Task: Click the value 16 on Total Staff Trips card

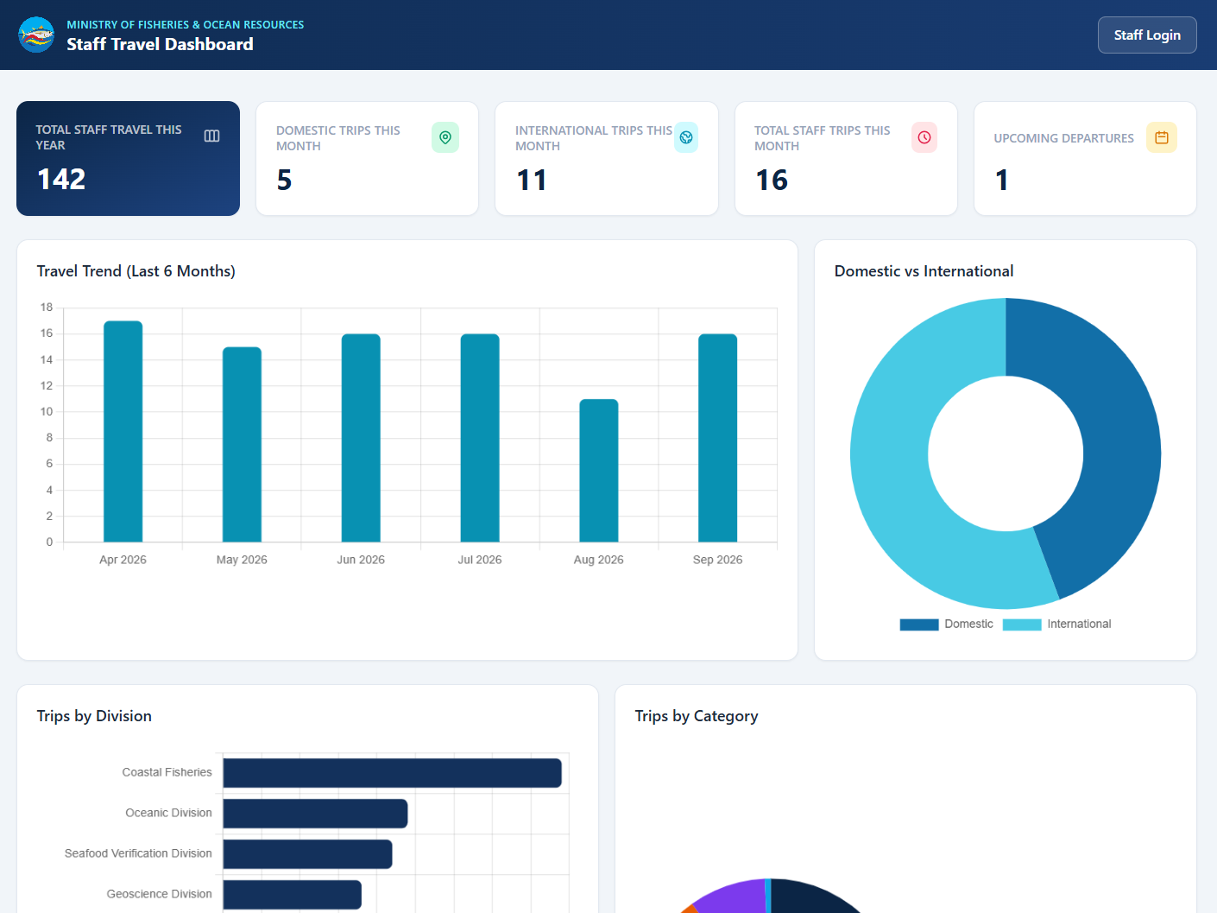Action: [x=772, y=180]
